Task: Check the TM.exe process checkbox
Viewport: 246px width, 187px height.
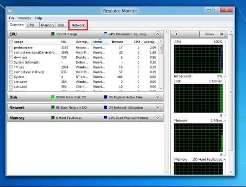Action: tap(11, 67)
